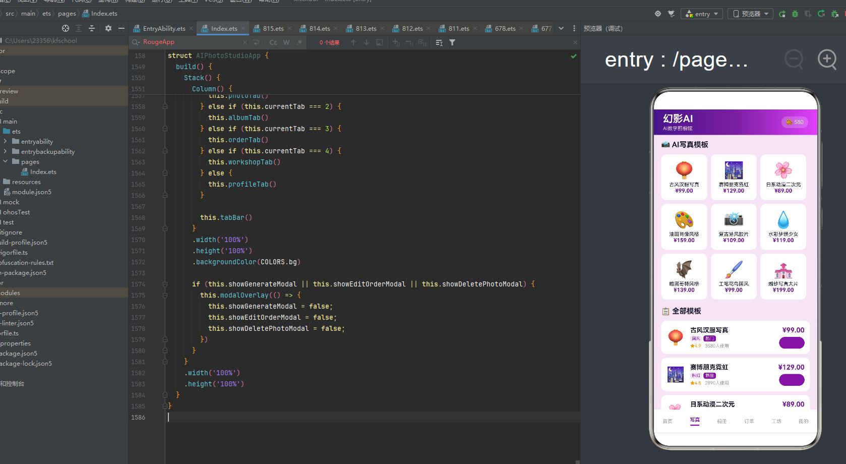
Task: Click Index.ets breadcrumb in path bar
Action: point(100,14)
